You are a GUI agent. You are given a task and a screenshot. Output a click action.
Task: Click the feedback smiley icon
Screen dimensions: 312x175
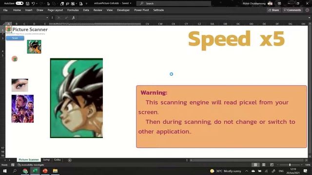click(x=307, y=10)
